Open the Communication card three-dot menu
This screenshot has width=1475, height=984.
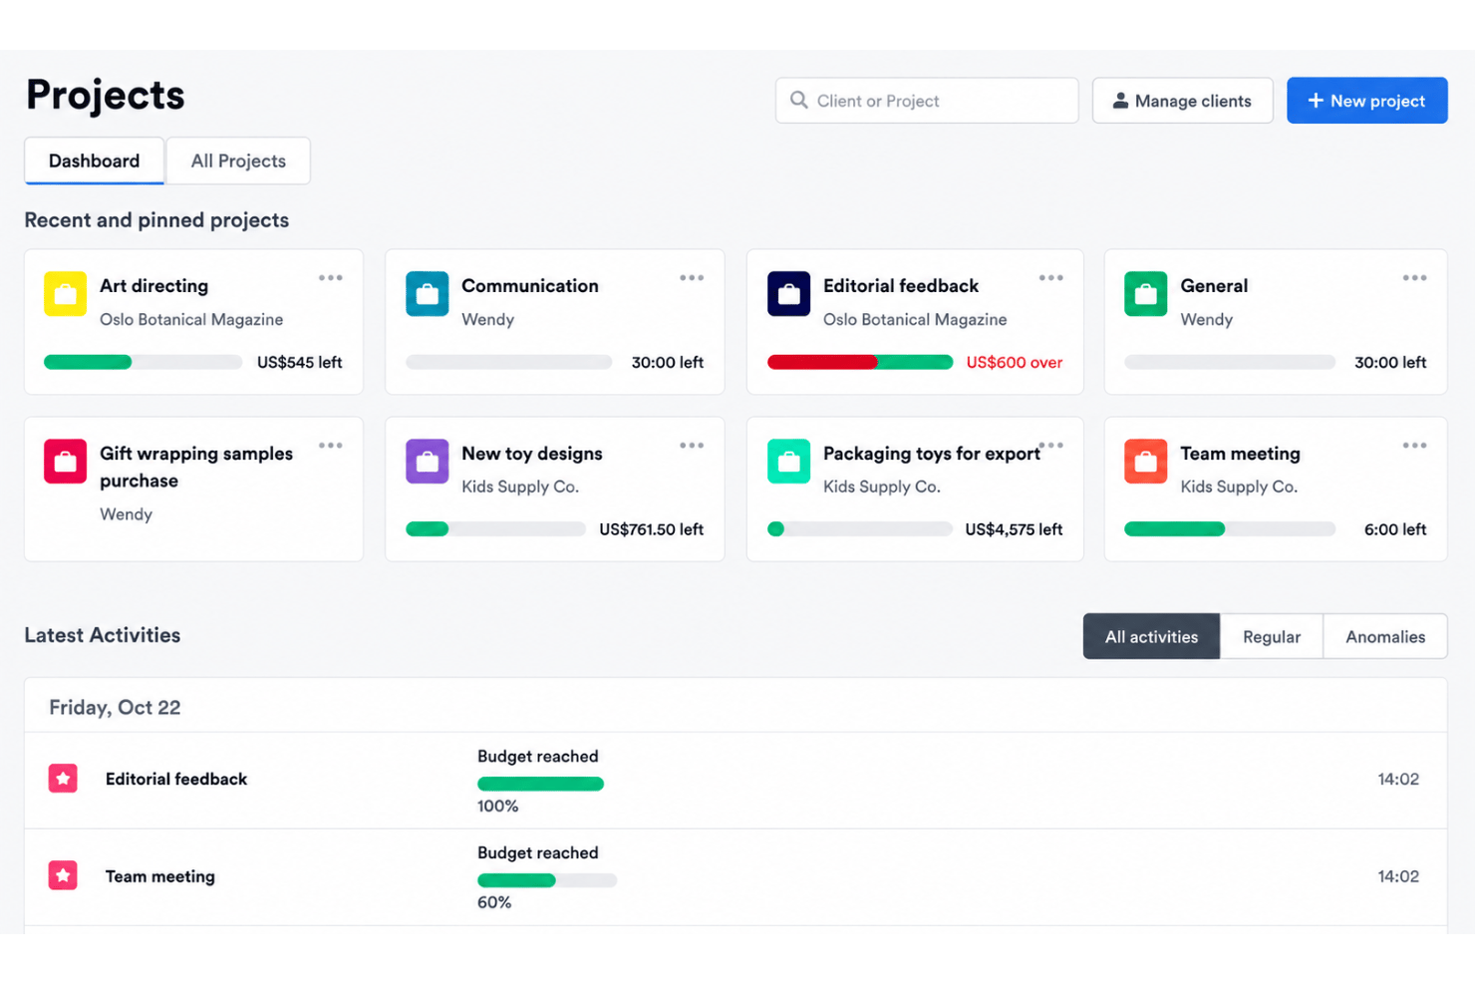[x=692, y=278]
